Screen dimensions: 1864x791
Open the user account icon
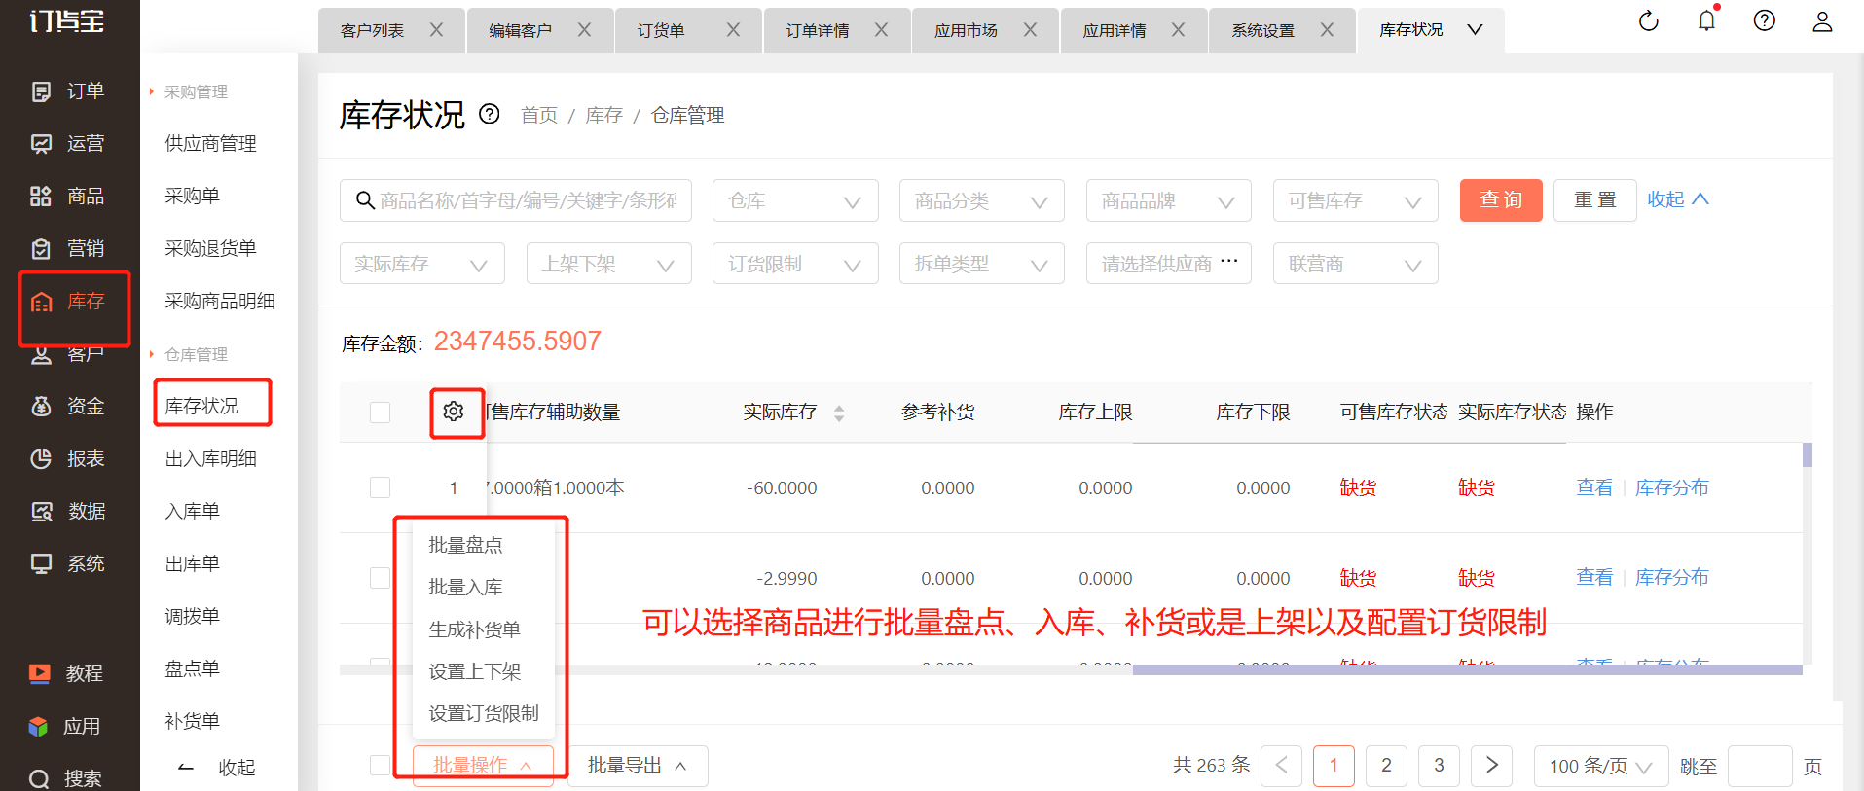(x=1822, y=21)
